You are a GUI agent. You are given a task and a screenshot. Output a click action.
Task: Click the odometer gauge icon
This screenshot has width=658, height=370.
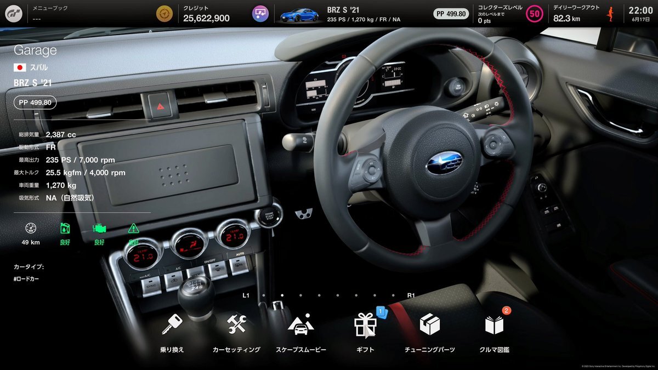(x=31, y=228)
